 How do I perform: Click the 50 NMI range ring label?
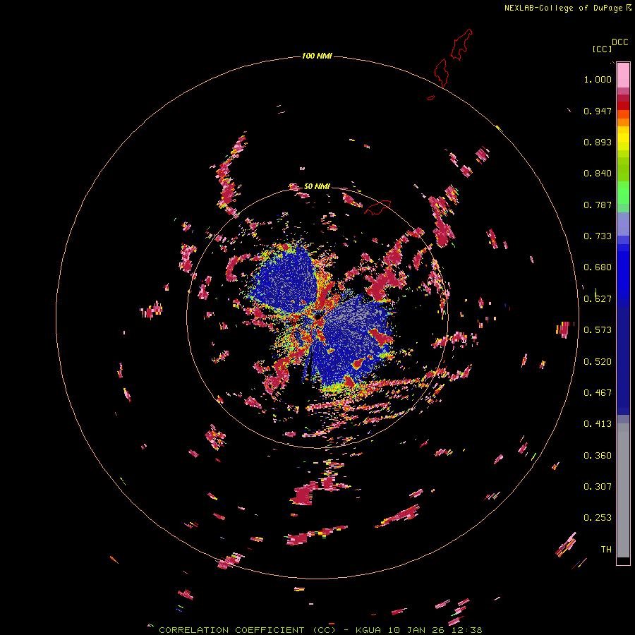tap(317, 186)
